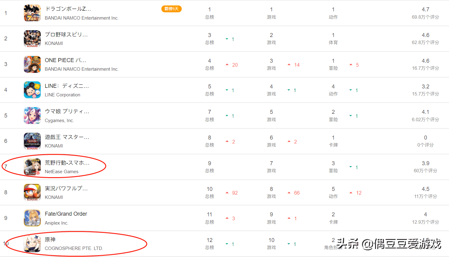
Task: Click the 69.8万个评分 review count
Action: [425, 17]
